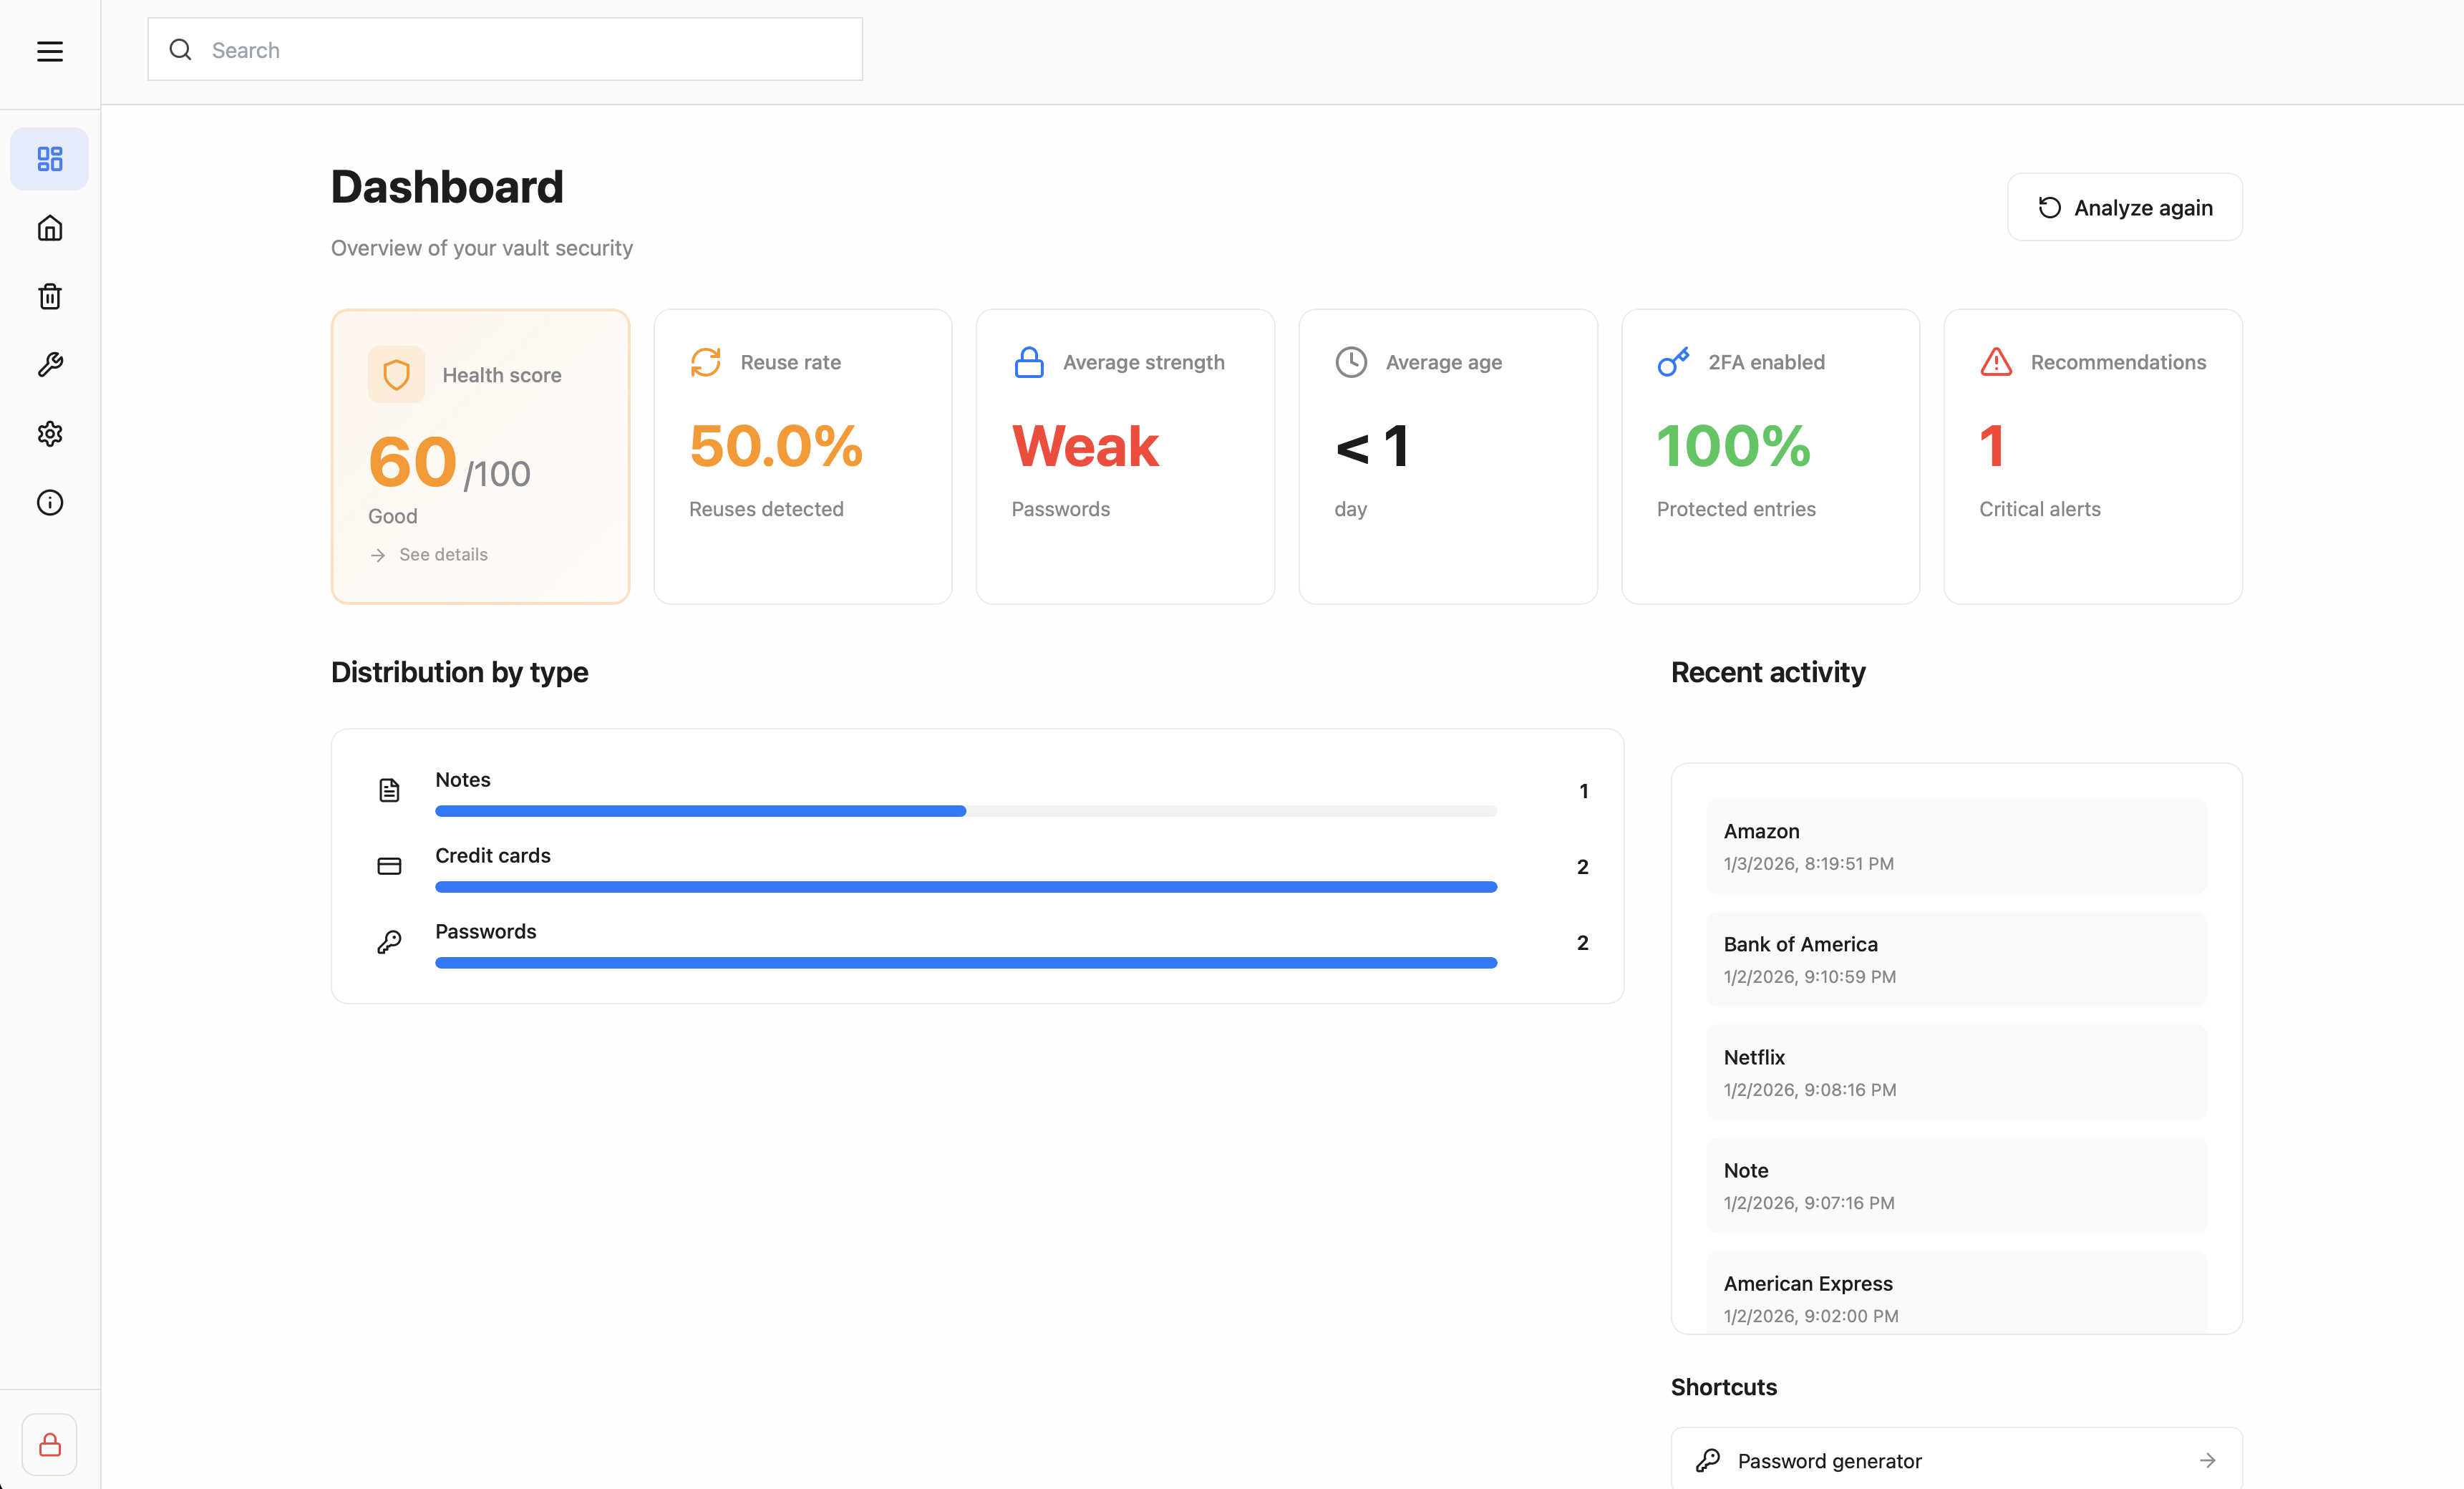Click the info circle icon in the sidebar
2464x1489 pixels.
tap(50, 502)
